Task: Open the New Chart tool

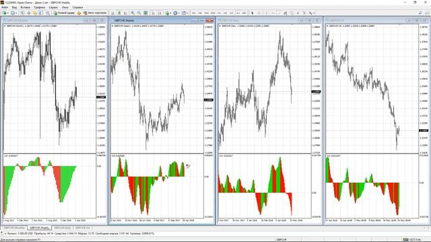Action: [x=4, y=13]
